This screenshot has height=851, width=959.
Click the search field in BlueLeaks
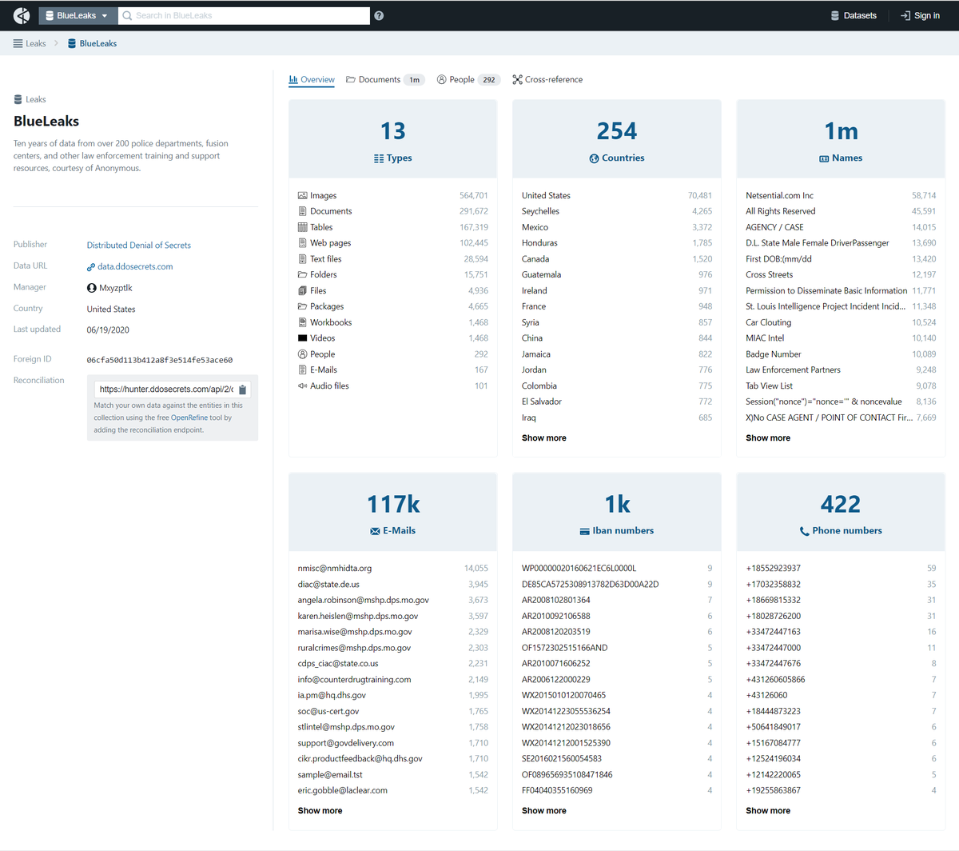(x=245, y=15)
